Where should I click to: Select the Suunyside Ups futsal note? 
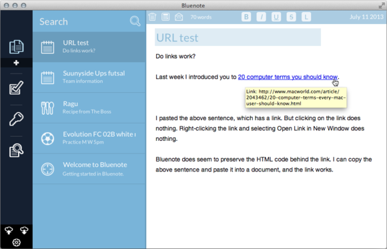point(89,77)
